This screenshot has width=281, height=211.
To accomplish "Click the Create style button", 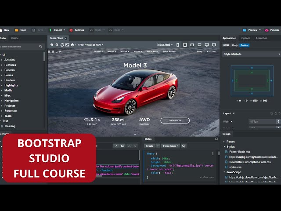I will (x=150, y=146).
